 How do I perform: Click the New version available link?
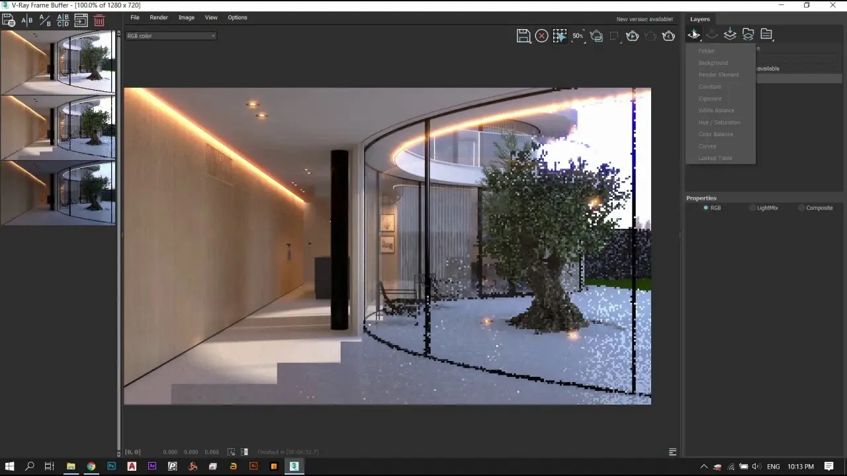click(645, 19)
